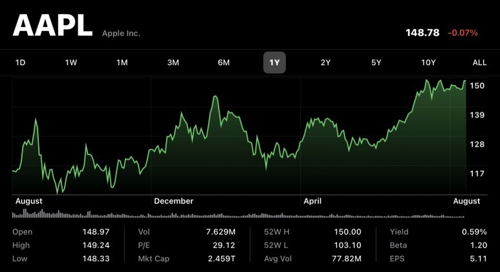Toggle the -0.07% change value
Image resolution: width=500 pixels, height=272 pixels.
coord(462,32)
